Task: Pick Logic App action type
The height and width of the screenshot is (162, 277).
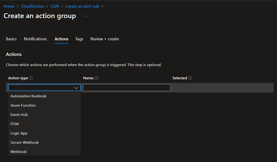Action: [45, 133]
